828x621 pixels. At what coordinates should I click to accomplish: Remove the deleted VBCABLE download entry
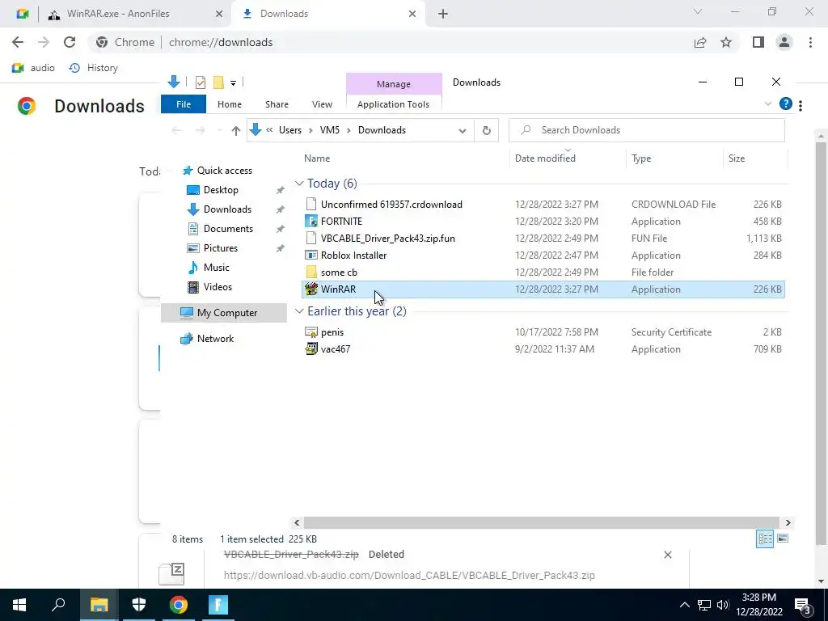667,555
